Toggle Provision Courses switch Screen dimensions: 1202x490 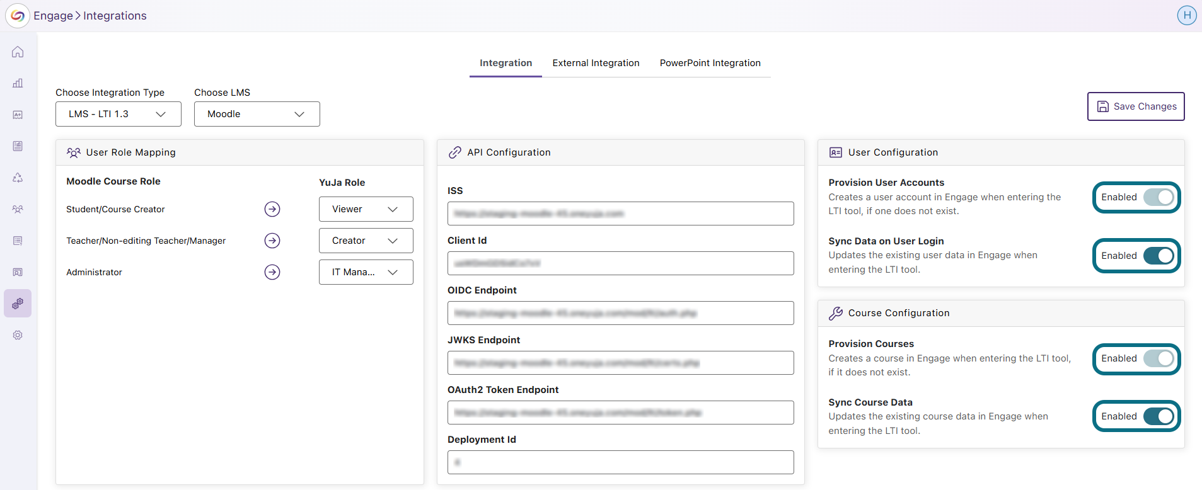coord(1159,358)
